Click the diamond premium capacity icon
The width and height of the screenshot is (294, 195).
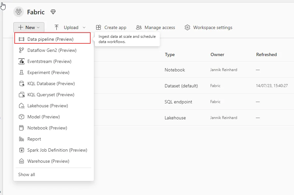coord(53,12)
